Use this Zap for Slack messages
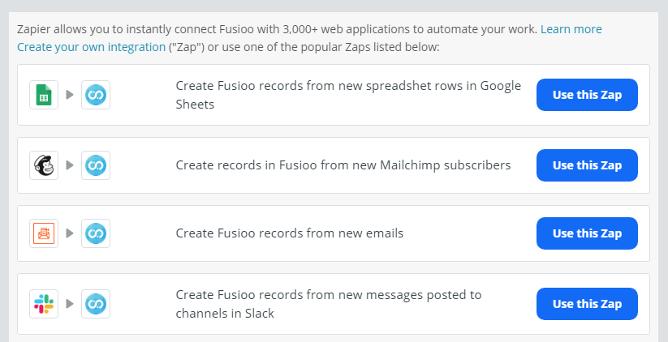 pyautogui.click(x=587, y=304)
